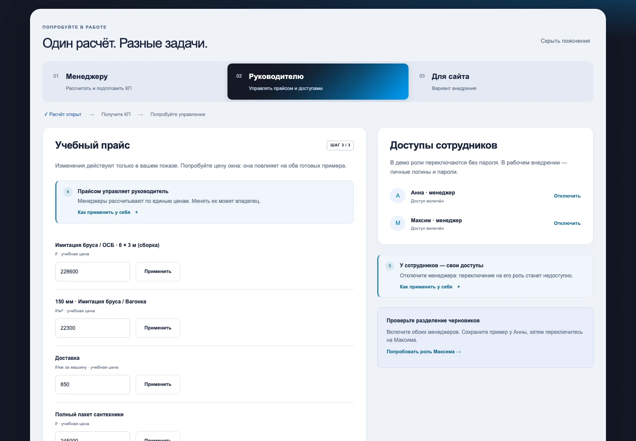The height and width of the screenshot is (441, 636).
Task: Click the Доступы сотрудников heading
Action: pyautogui.click(x=443, y=145)
